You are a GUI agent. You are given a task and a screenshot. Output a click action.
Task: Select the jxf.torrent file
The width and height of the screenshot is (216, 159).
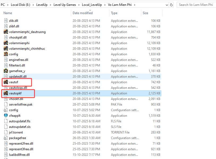(x=16, y=132)
